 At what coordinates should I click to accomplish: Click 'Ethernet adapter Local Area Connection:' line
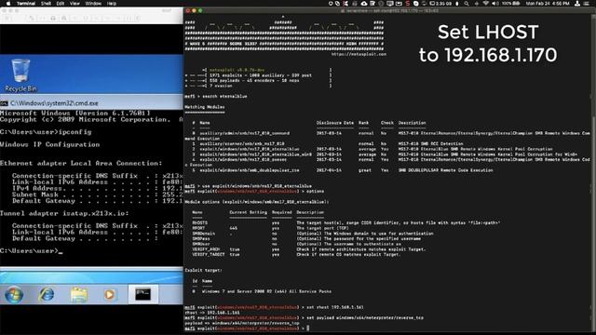[81, 164]
